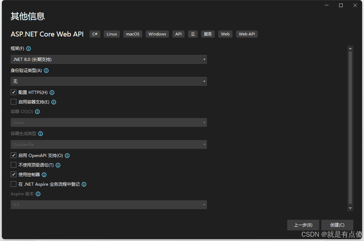364x241 pixels.
Task: Click the 上一步(B) button
Action: pyautogui.click(x=303, y=225)
